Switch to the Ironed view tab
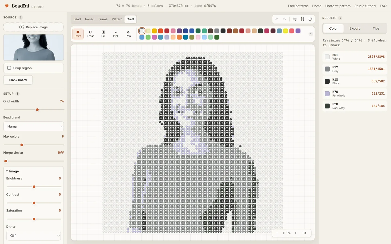 point(90,19)
